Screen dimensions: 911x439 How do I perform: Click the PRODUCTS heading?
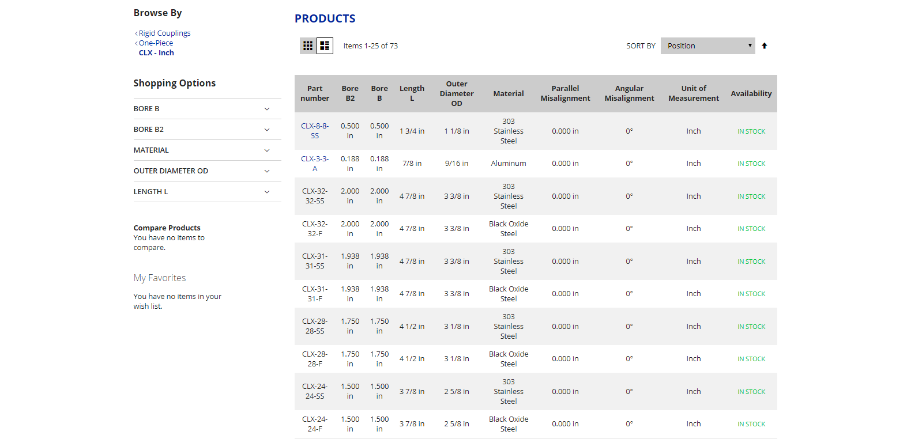coord(325,18)
